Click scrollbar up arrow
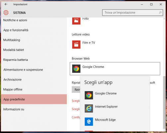 point(164,19)
